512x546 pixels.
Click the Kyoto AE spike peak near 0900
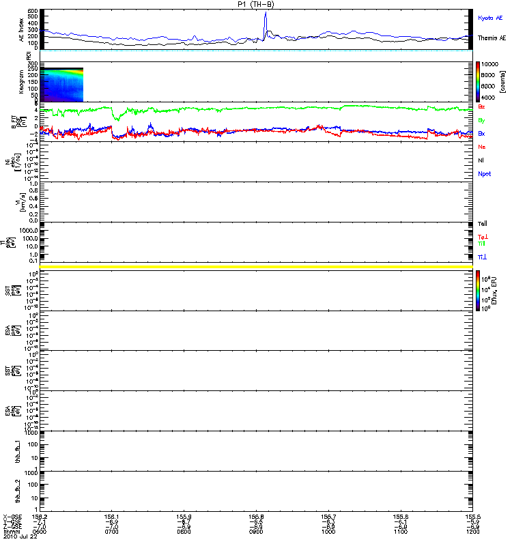click(266, 13)
